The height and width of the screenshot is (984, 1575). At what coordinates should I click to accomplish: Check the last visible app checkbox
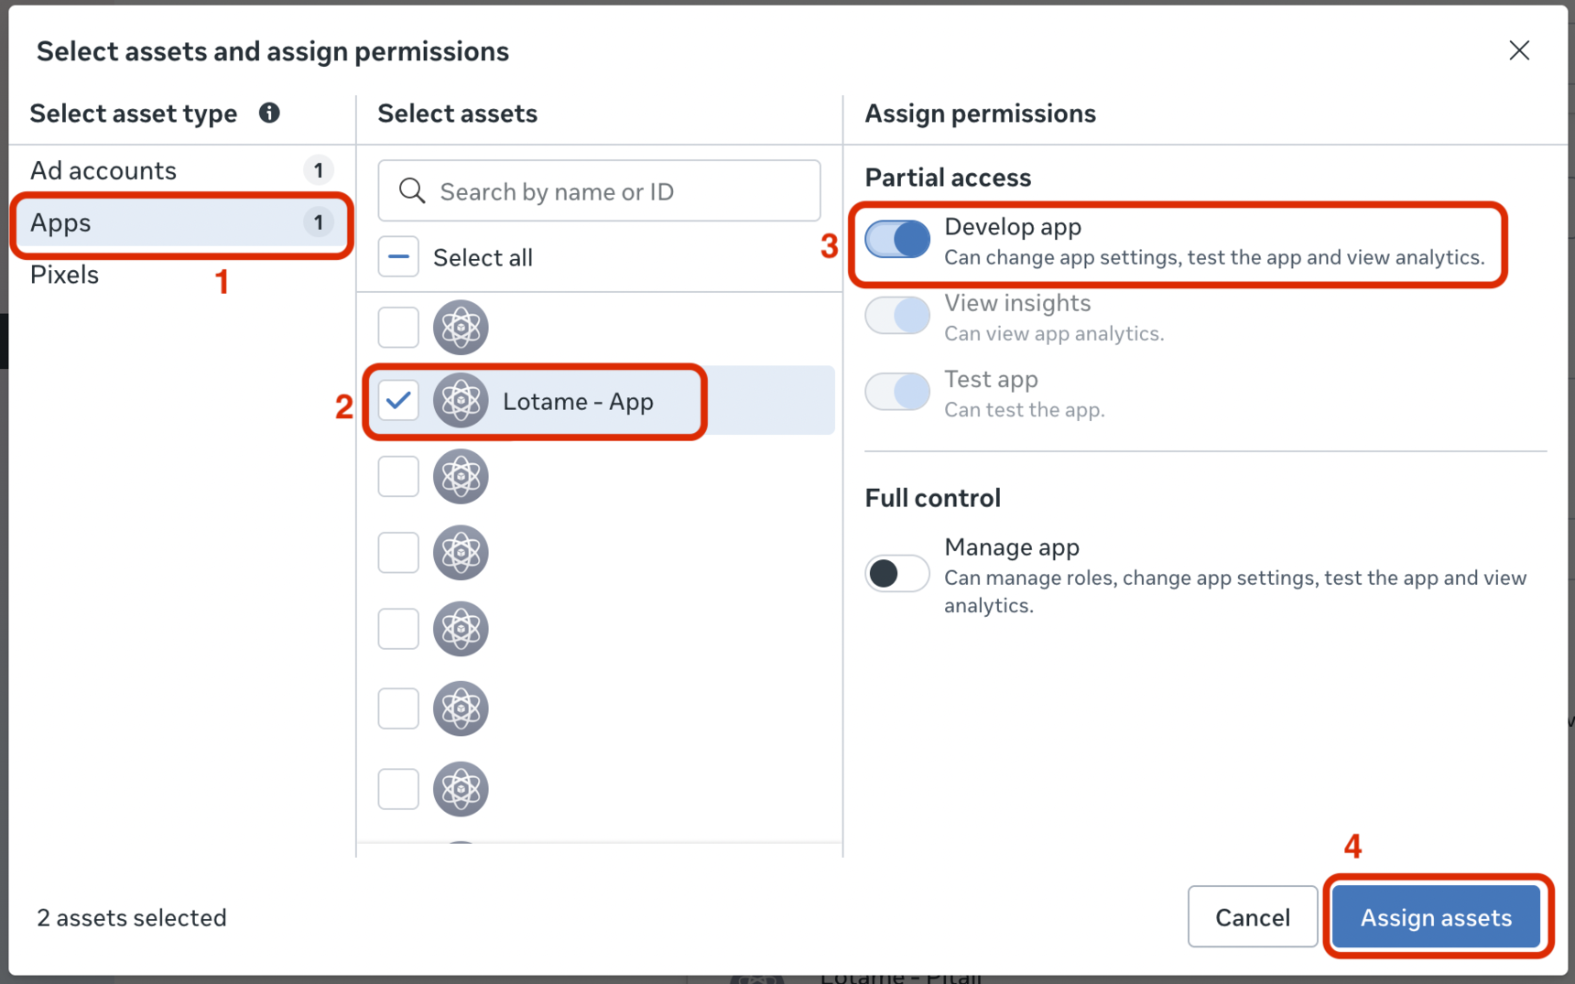point(398,789)
